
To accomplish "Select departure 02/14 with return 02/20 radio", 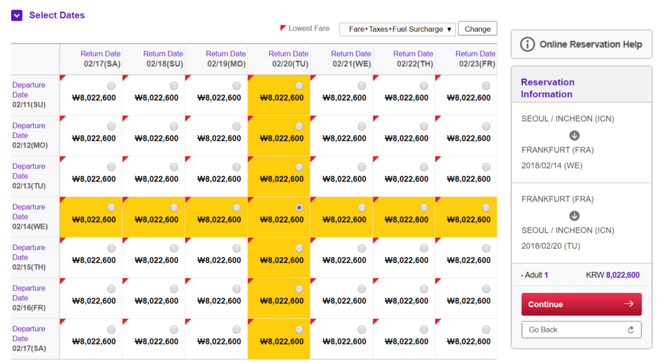I will coord(299,208).
